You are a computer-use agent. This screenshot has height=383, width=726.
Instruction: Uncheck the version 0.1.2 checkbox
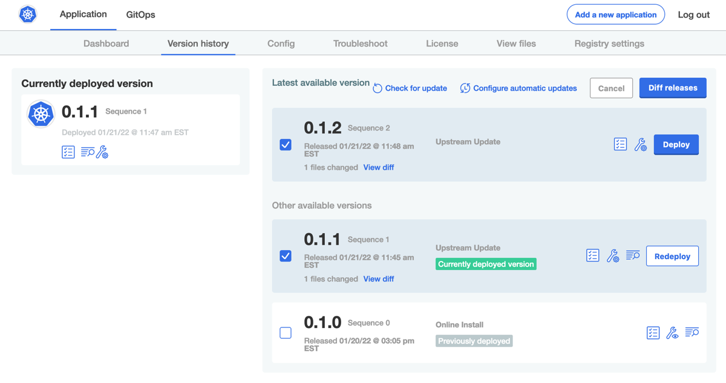point(286,145)
